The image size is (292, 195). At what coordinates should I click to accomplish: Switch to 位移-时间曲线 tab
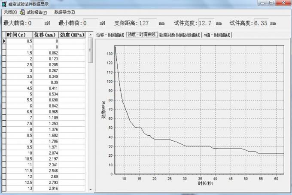pos(110,35)
